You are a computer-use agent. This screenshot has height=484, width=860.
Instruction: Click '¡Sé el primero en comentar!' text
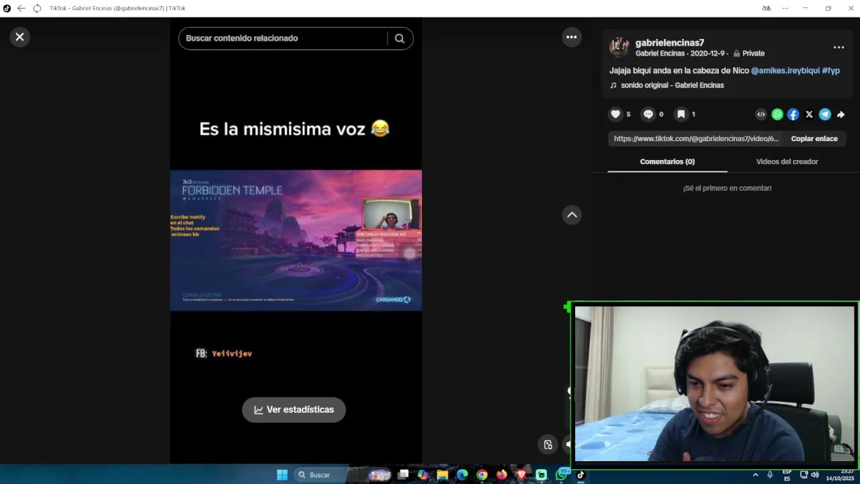pyautogui.click(x=727, y=188)
